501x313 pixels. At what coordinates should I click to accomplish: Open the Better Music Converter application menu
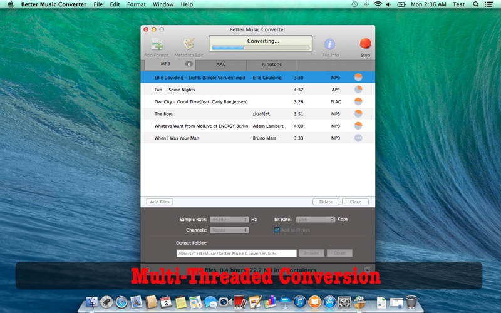tap(54, 4)
